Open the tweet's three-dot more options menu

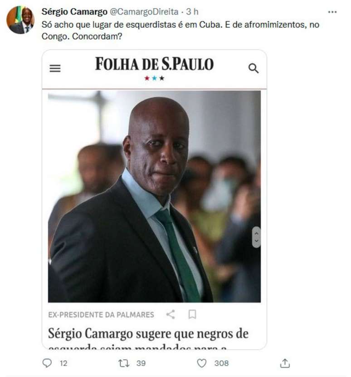click(x=332, y=12)
